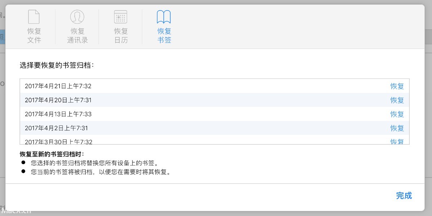The image size is (432, 216).
Task: Select the row 2017年4月21日上午7:32
Action: click(215, 86)
